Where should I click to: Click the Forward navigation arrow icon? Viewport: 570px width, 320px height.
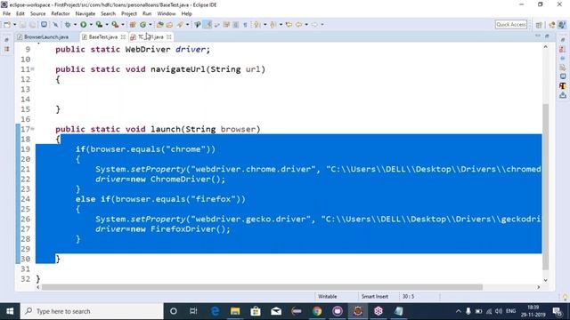[314, 25]
